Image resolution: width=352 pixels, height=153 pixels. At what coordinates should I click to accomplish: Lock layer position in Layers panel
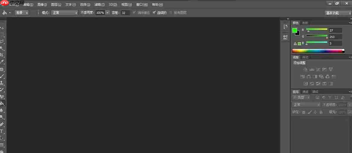[315, 112]
